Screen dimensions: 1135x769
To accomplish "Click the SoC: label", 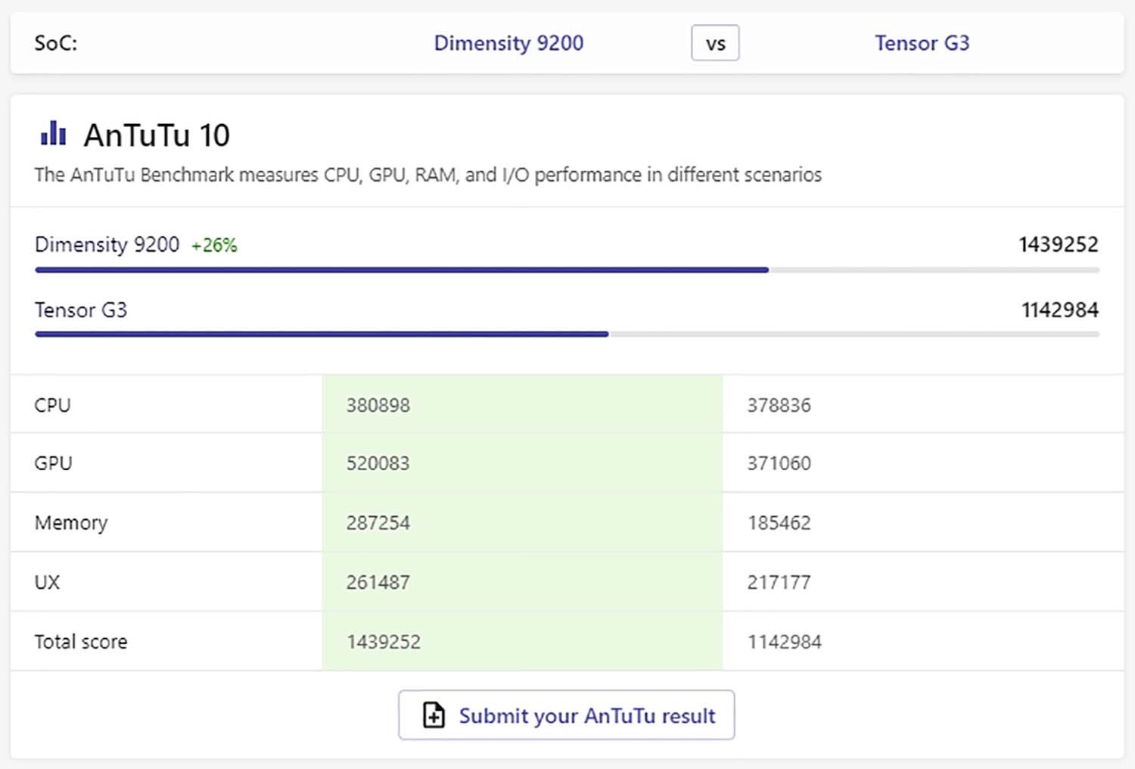I will [55, 43].
